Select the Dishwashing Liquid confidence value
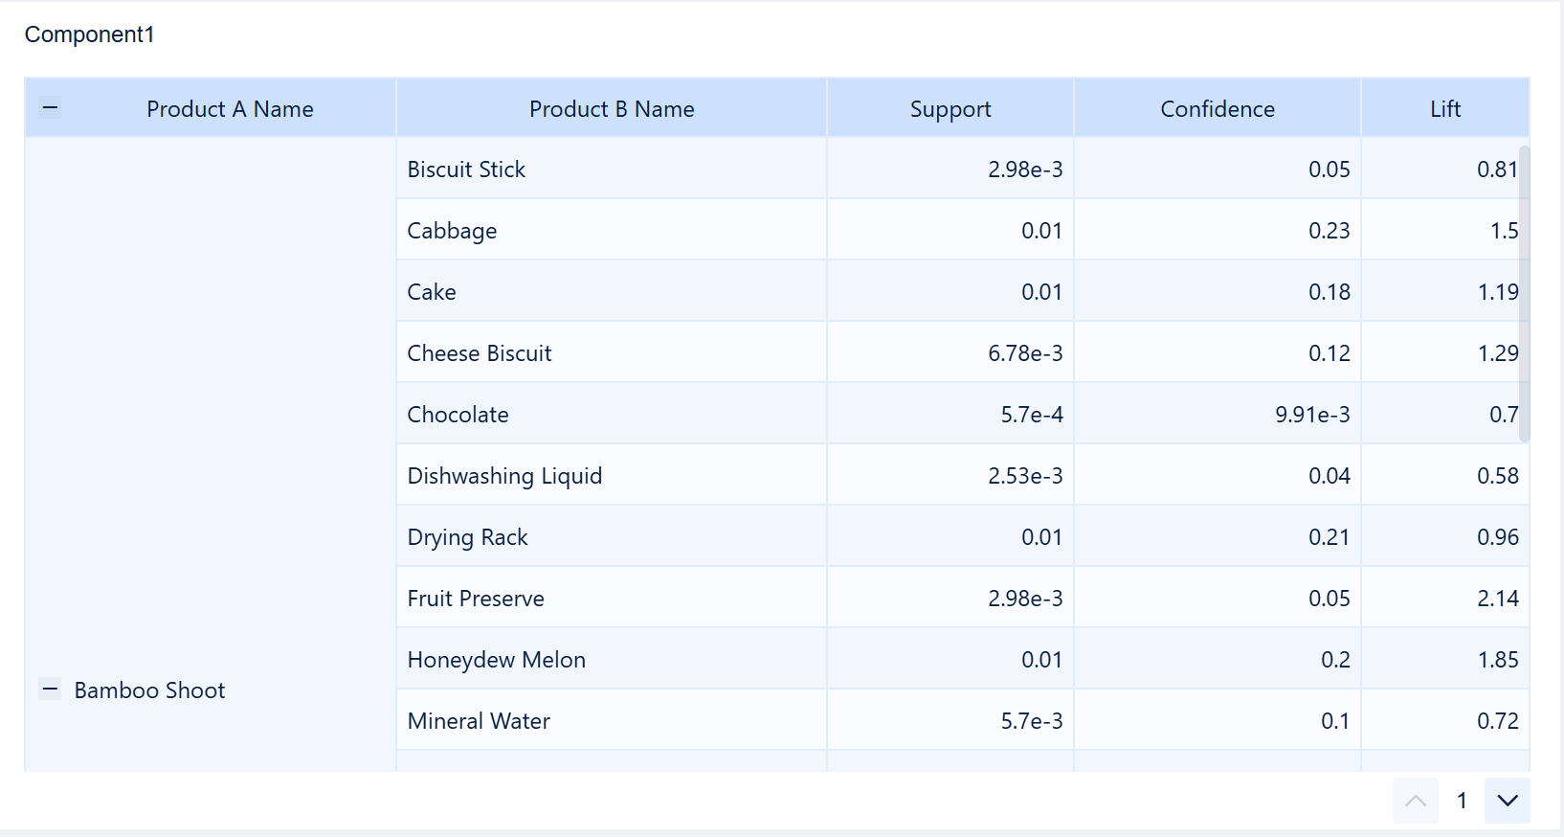The width and height of the screenshot is (1564, 837). [1331, 475]
